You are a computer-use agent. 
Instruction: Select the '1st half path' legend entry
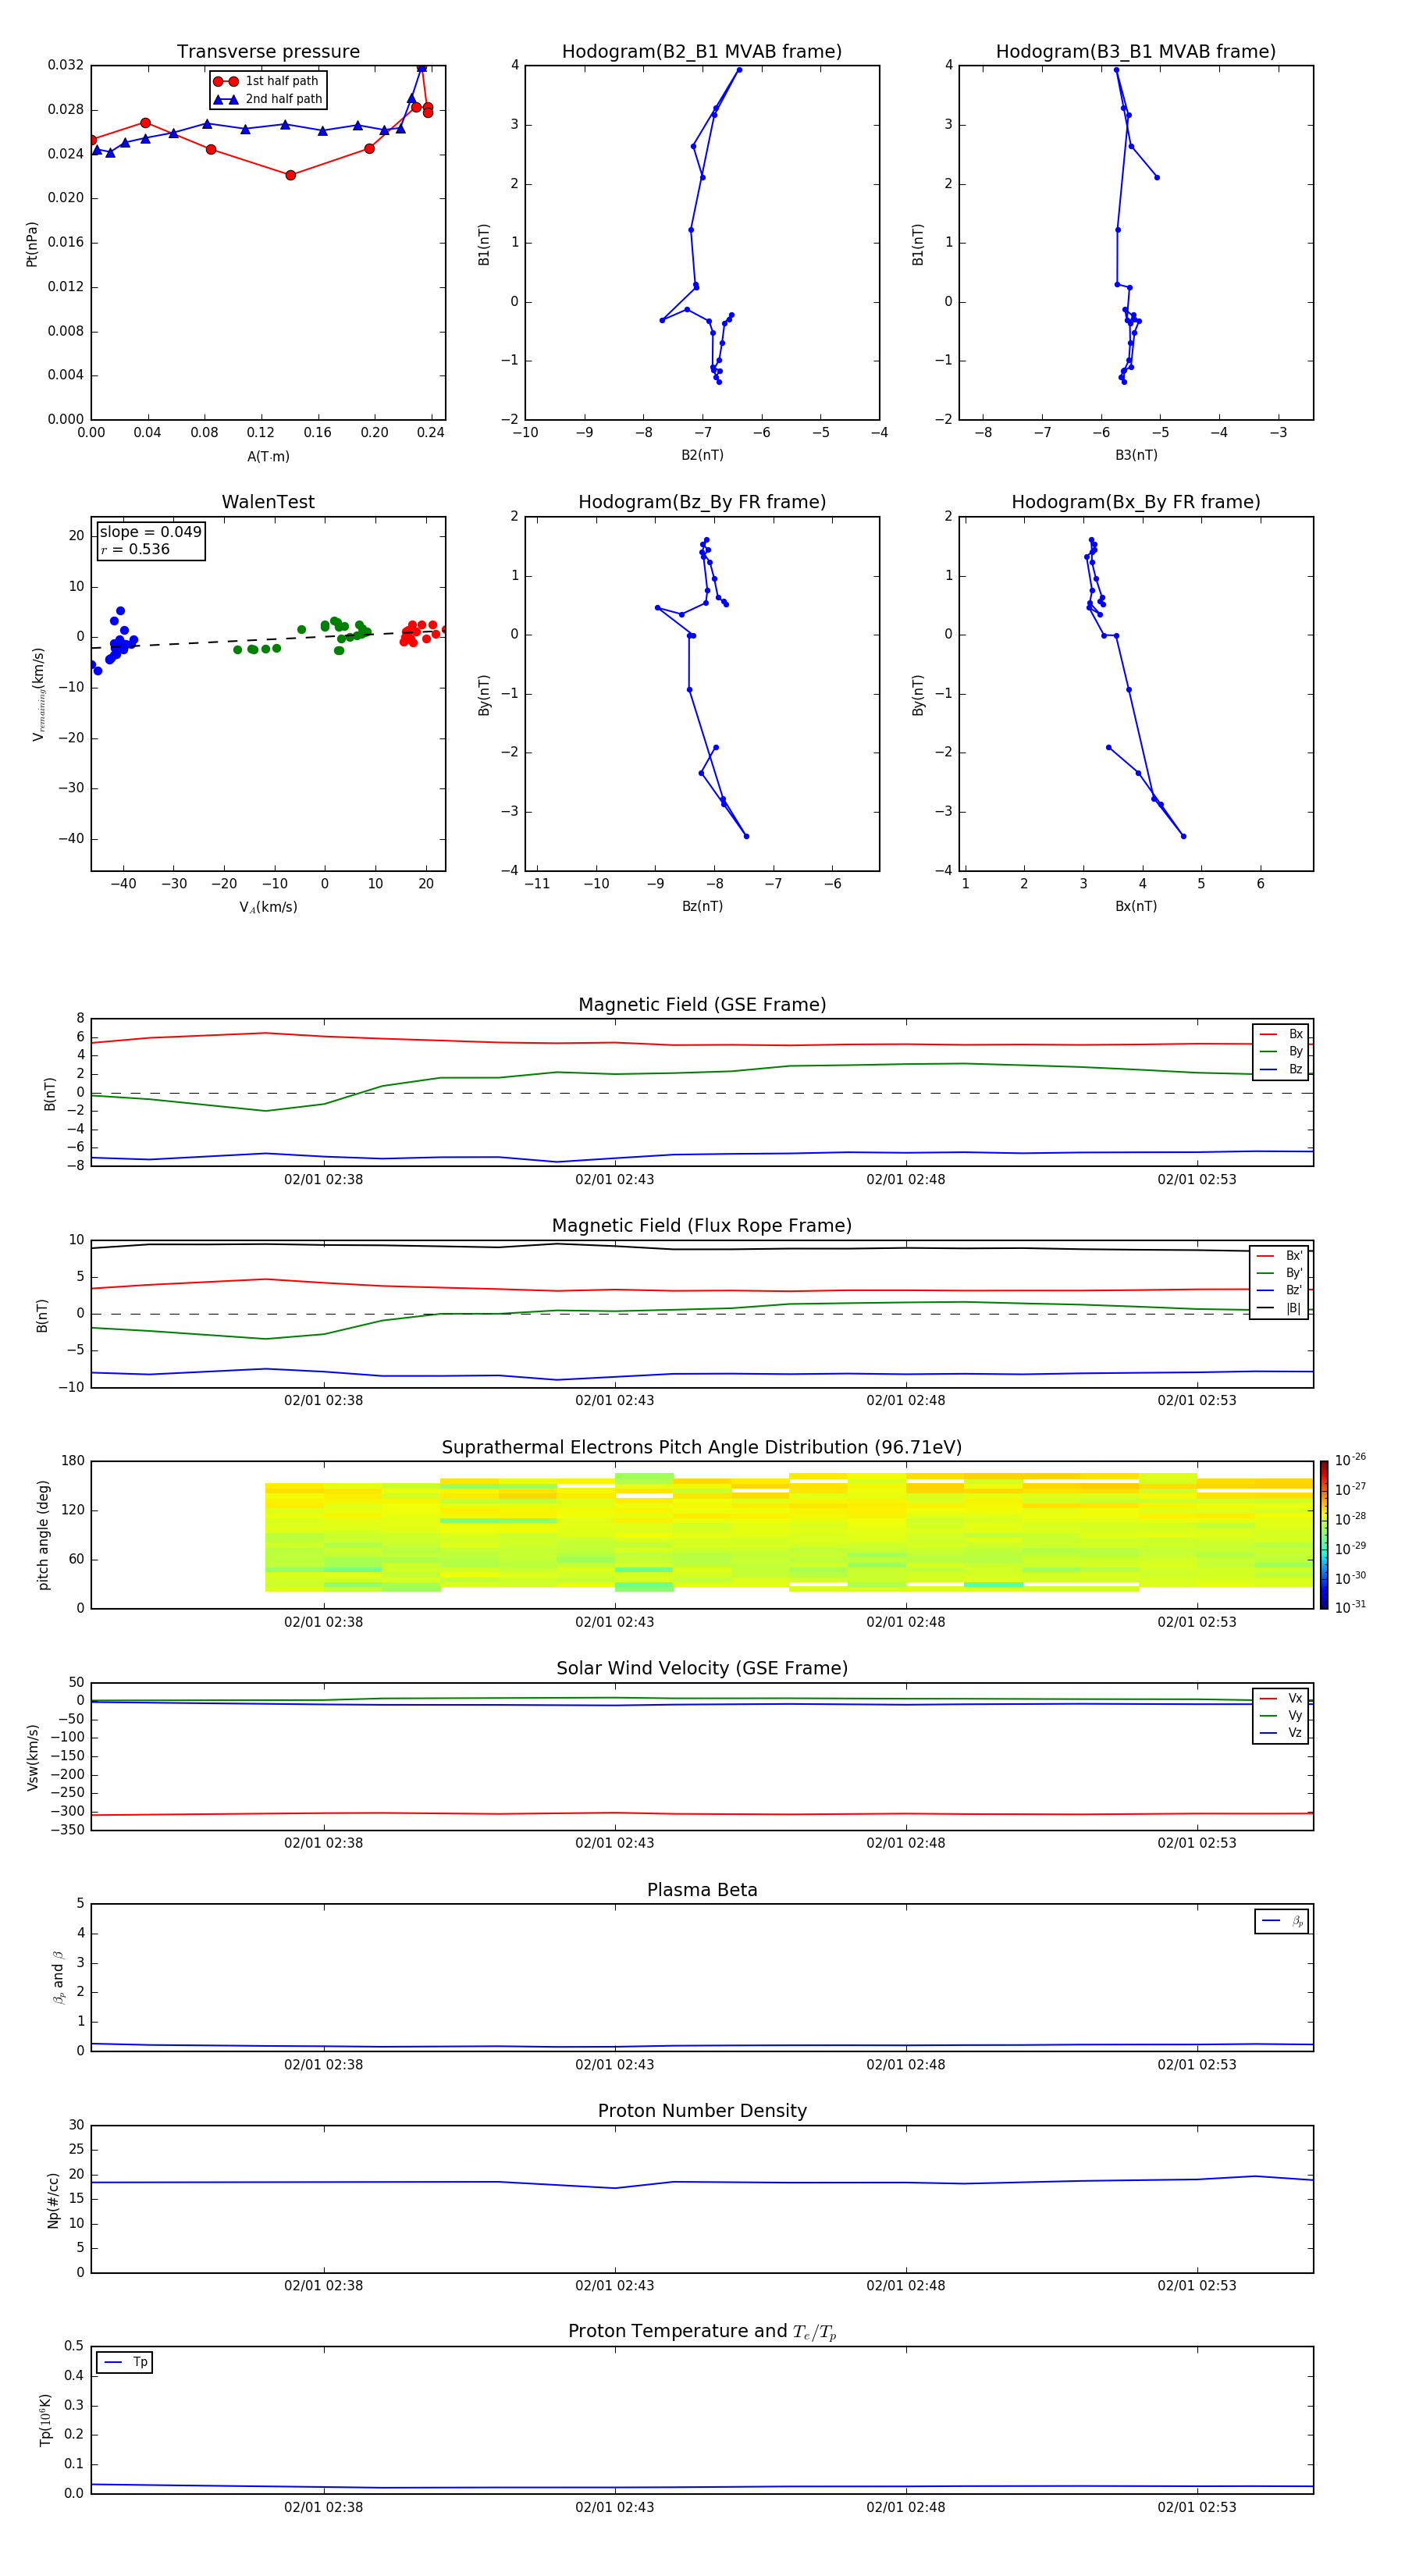[267, 81]
